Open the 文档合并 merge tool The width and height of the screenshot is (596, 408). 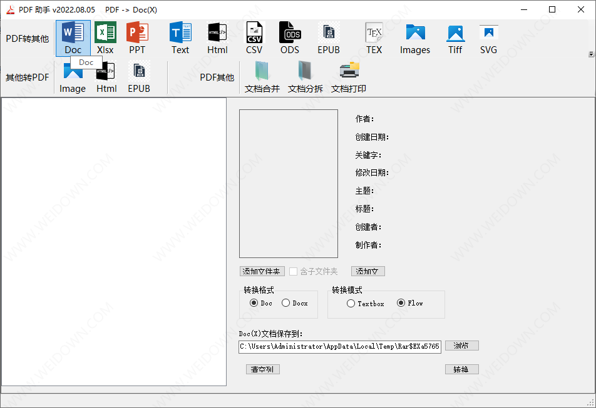point(262,77)
